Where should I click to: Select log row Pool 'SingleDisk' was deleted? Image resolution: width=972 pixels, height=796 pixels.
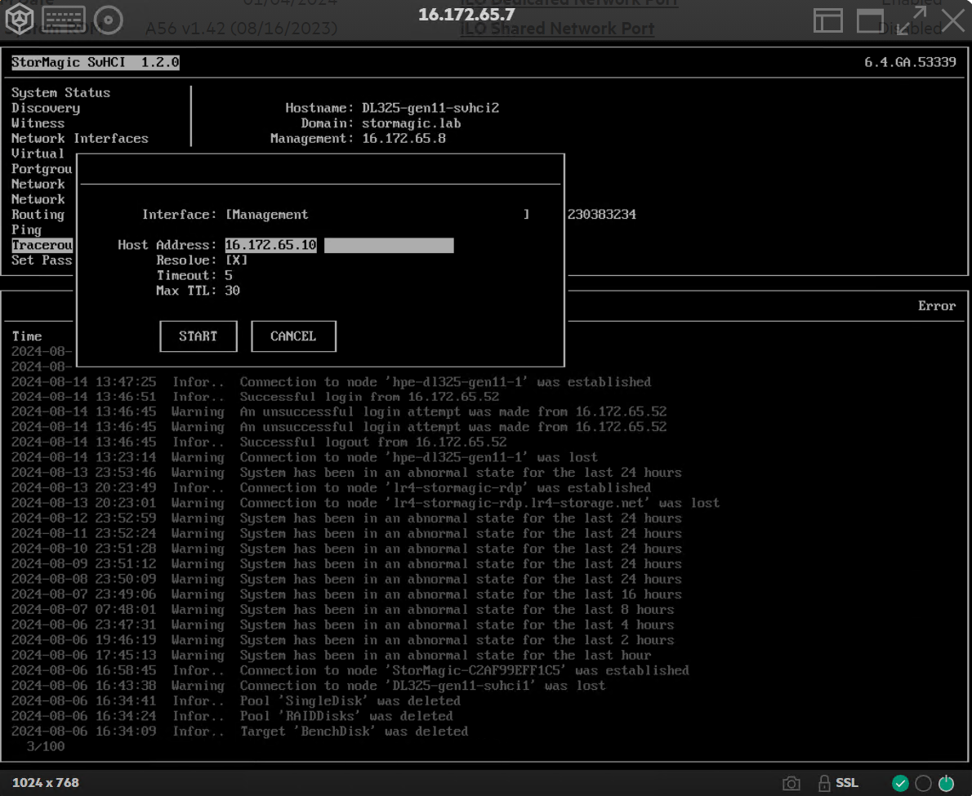(x=235, y=701)
